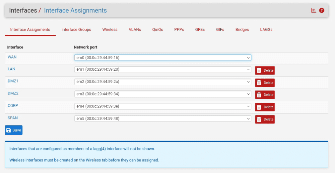
Task: Select the PPPs tab
Action: [x=179, y=30]
